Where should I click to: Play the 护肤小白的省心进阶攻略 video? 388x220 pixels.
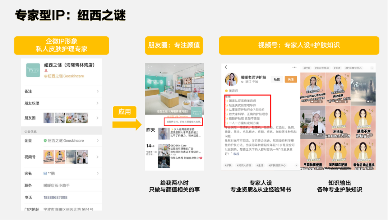pyautogui.click(x=313, y=88)
